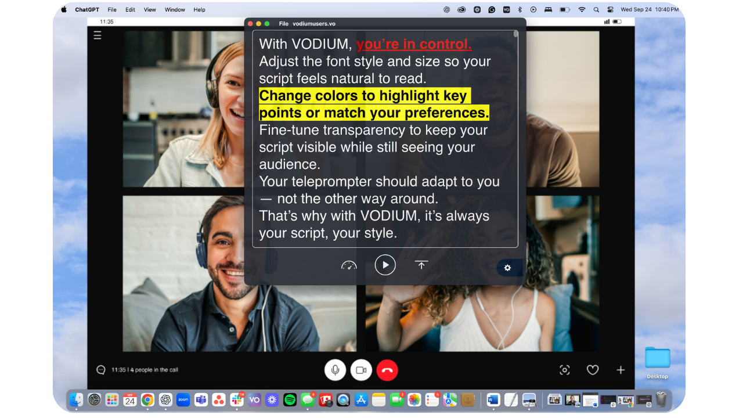This screenshot has width=743, height=418.
Task: End the call with the red hang-up button
Action: (x=387, y=370)
